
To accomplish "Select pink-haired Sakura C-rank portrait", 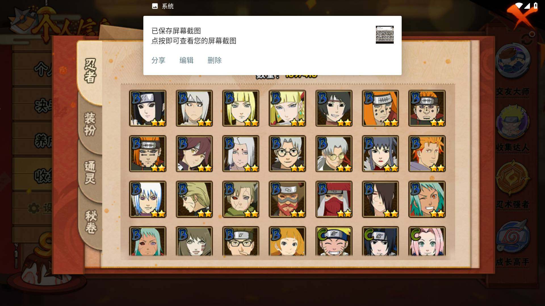I will click(427, 241).
